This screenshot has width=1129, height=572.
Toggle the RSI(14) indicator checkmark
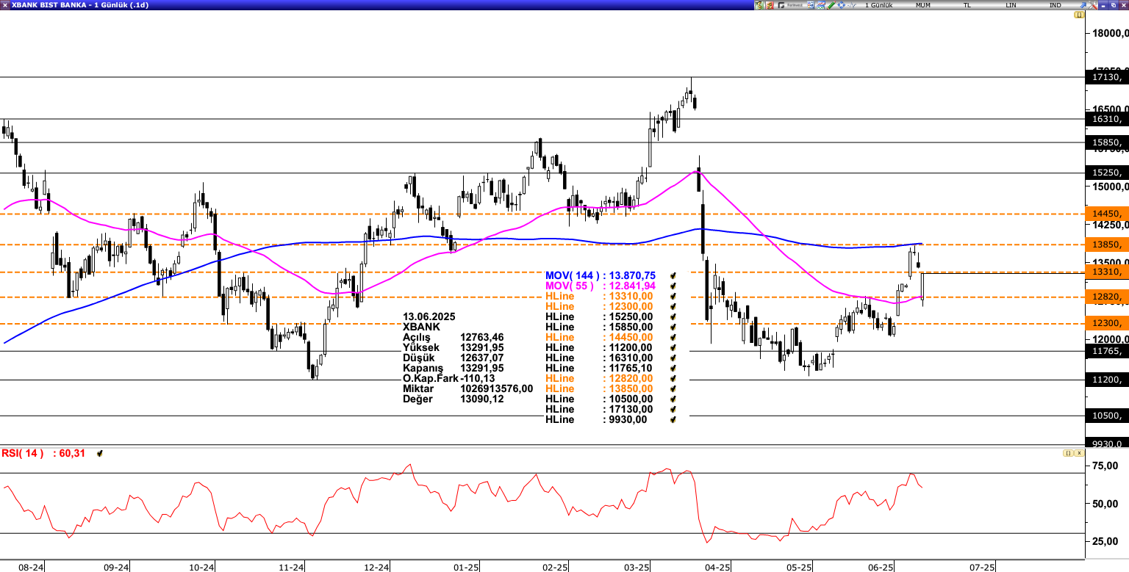click(99, 453)
